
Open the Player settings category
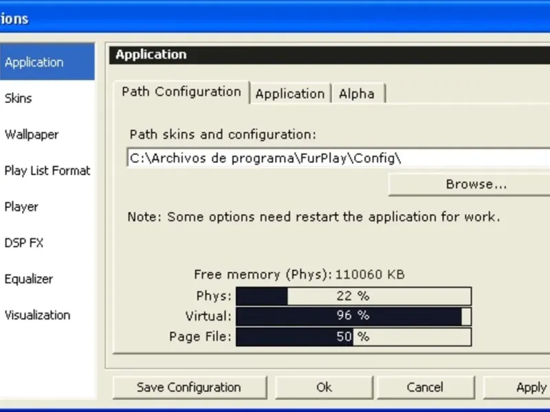[x=21, y=207]
